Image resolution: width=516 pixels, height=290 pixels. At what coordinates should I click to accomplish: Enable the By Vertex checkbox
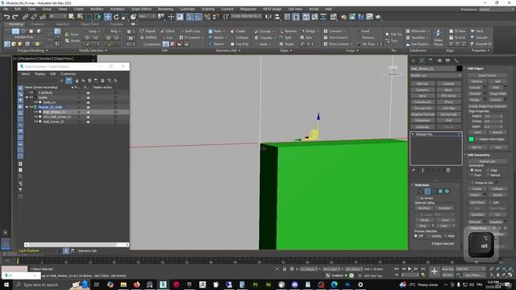418,198
